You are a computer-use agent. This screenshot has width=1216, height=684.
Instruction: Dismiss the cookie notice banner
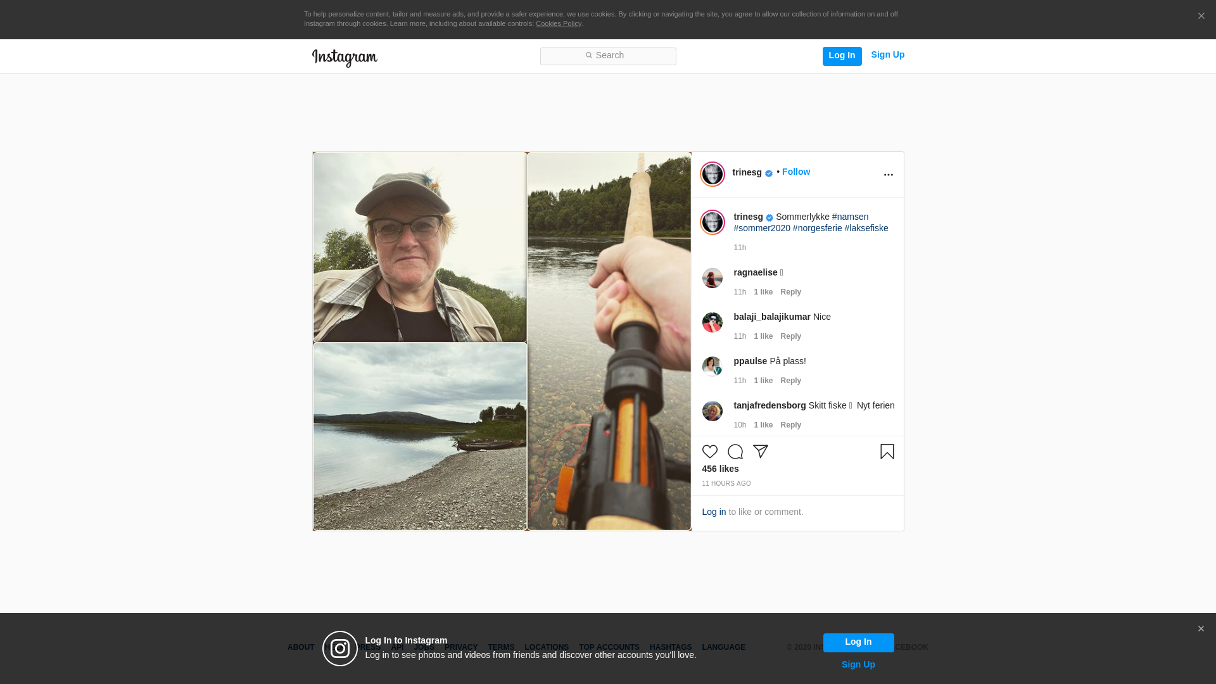[1201, 16]
